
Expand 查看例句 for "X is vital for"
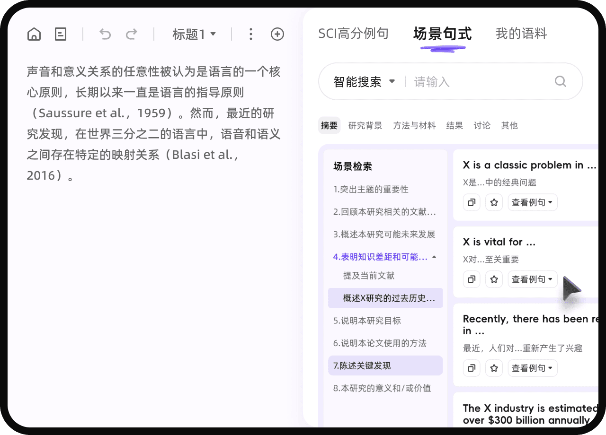coord(532,279)
